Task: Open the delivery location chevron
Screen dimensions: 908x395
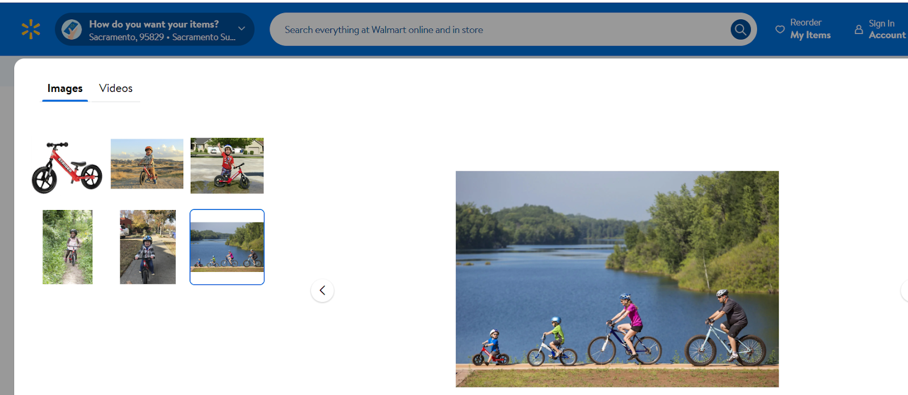Action: click(x=242, y=28)
